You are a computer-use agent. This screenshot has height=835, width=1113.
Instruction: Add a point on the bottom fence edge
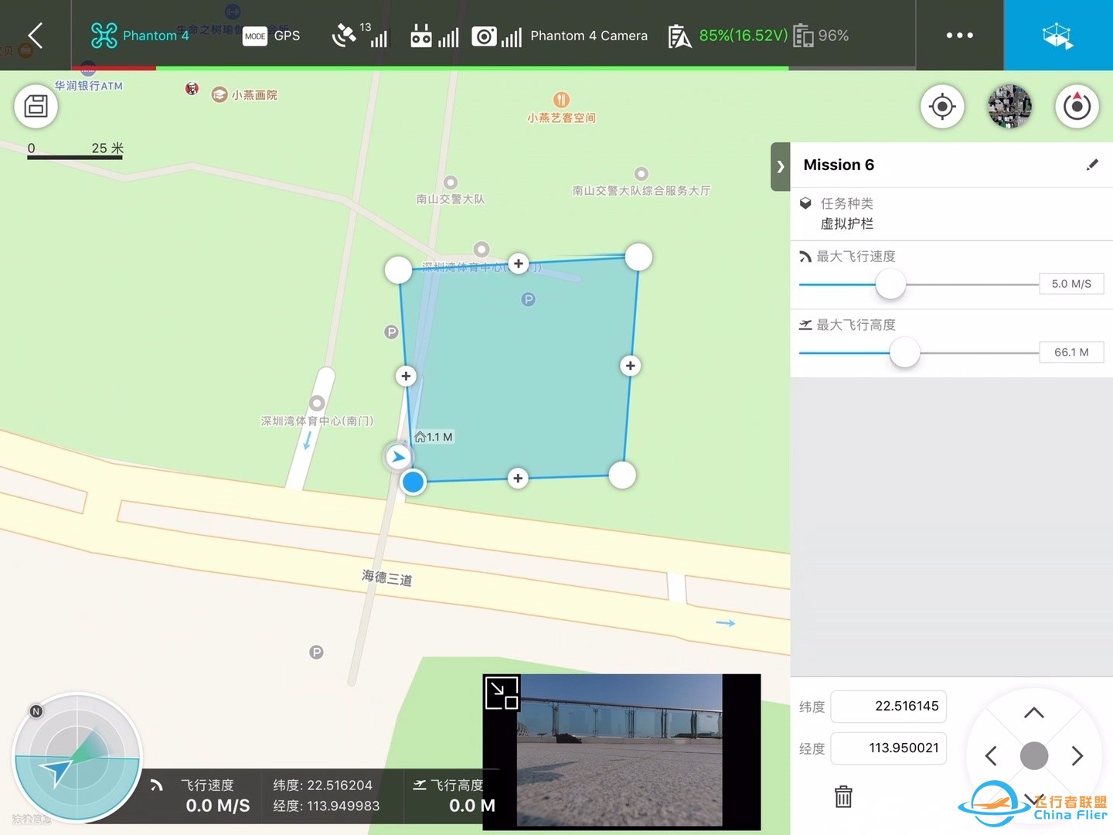click(x=518, y=479)
